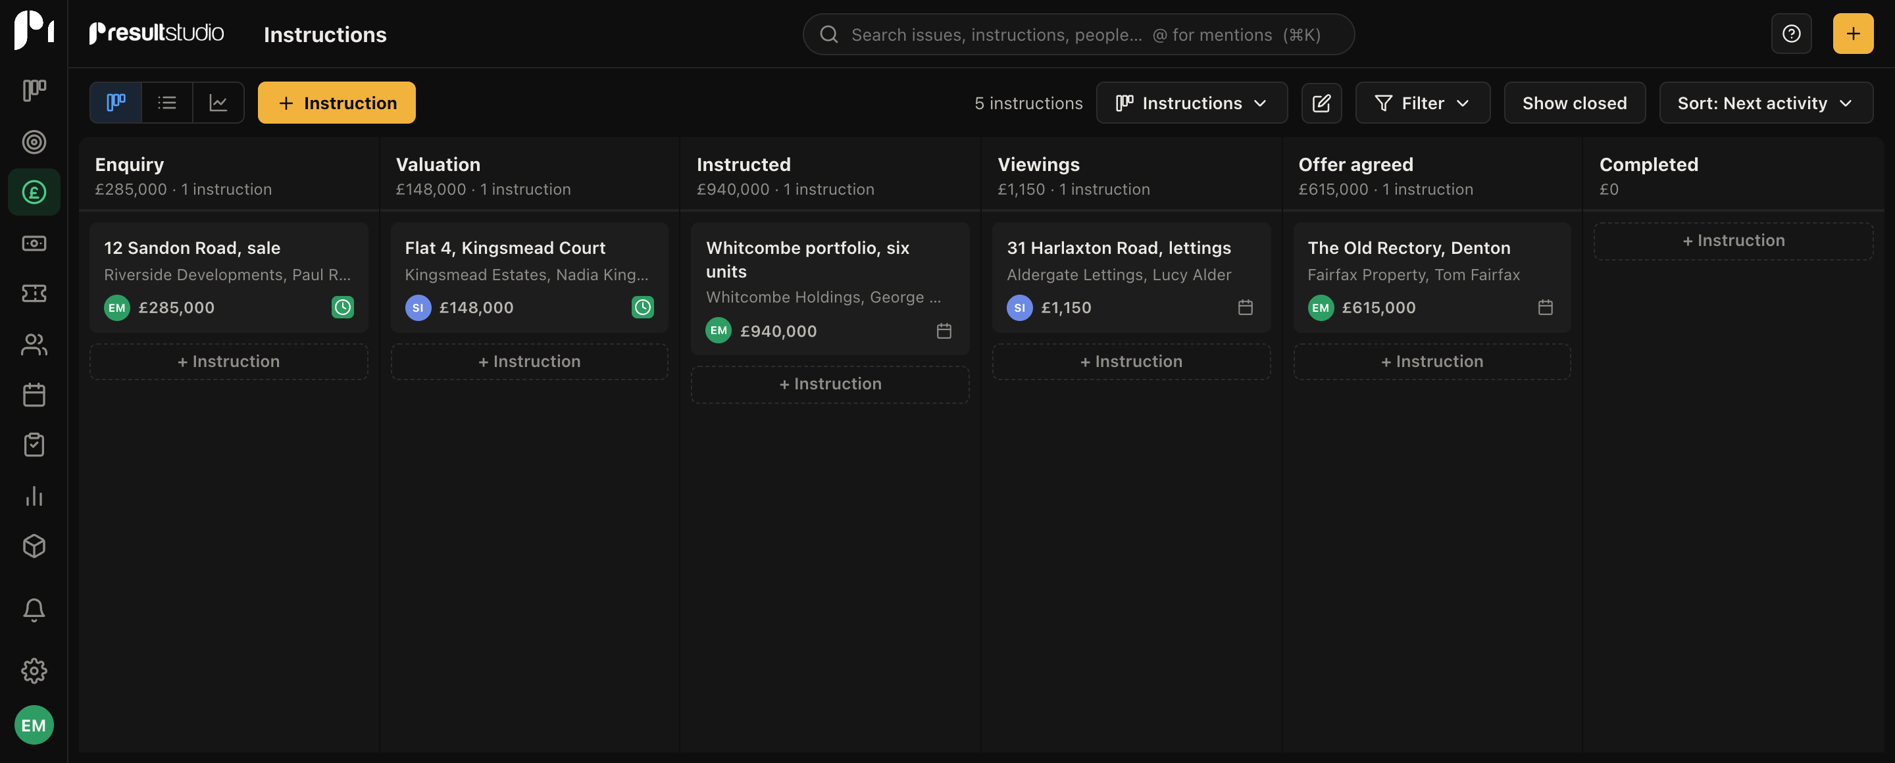Click the clock icon on Flat 4 Kingsmead card

pos(642,307)
